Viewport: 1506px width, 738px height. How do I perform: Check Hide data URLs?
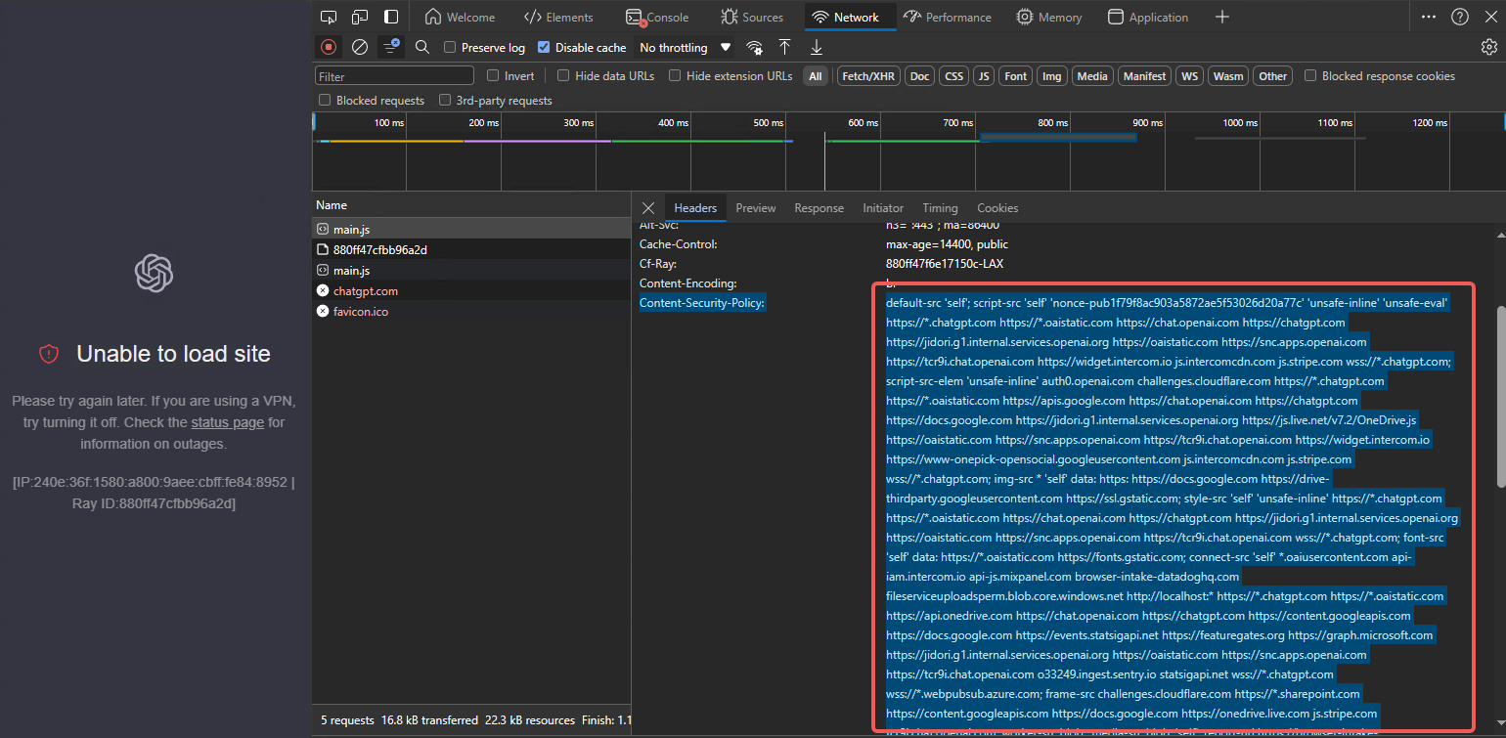(x=563, y=75)
